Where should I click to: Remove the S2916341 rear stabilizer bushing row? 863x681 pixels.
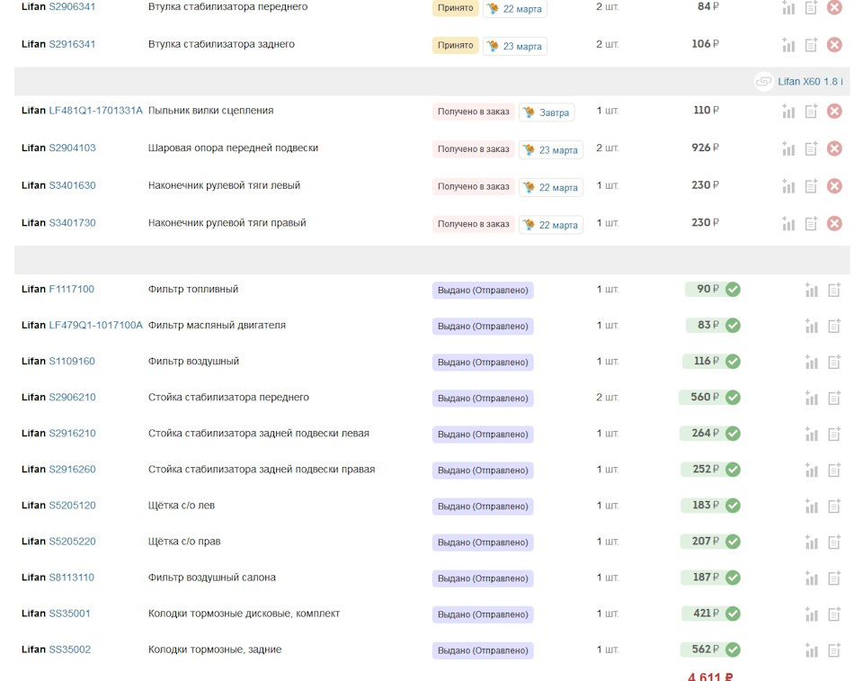click(x=834, y=45)
